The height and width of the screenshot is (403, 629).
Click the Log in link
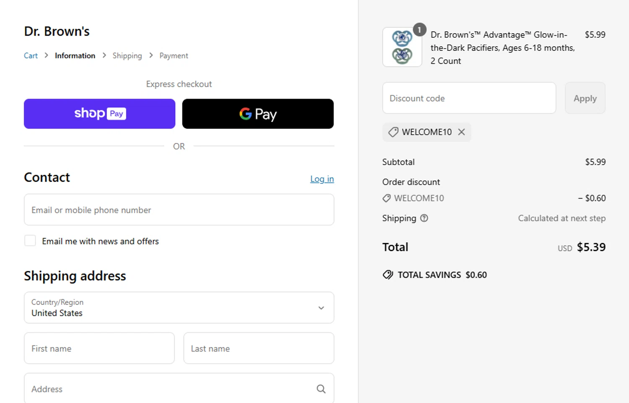point(322,179)
